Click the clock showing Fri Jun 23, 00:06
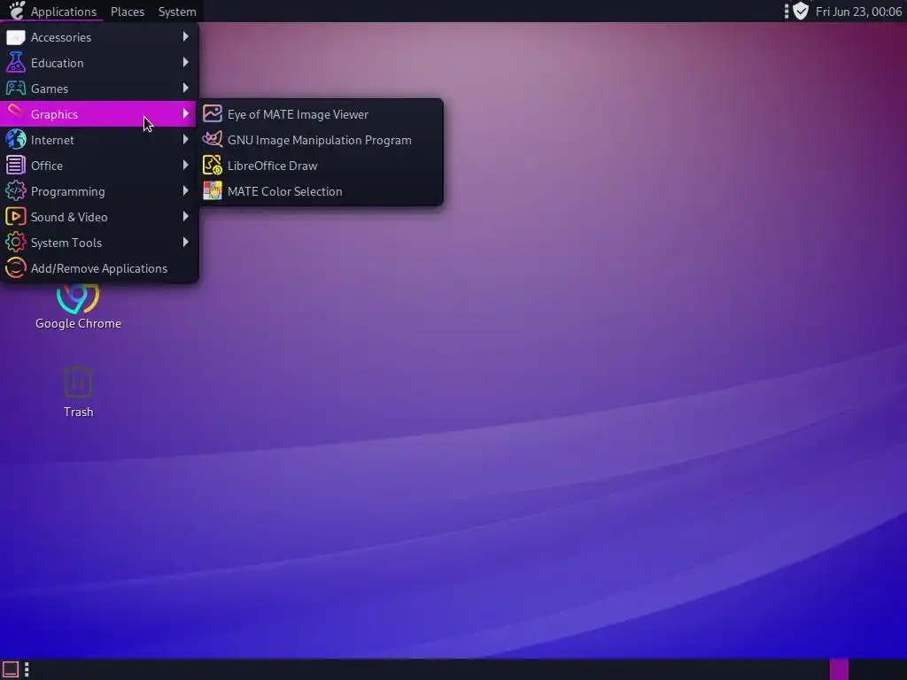This screenshot has height=680, width=907. click(x=858, y=12)
